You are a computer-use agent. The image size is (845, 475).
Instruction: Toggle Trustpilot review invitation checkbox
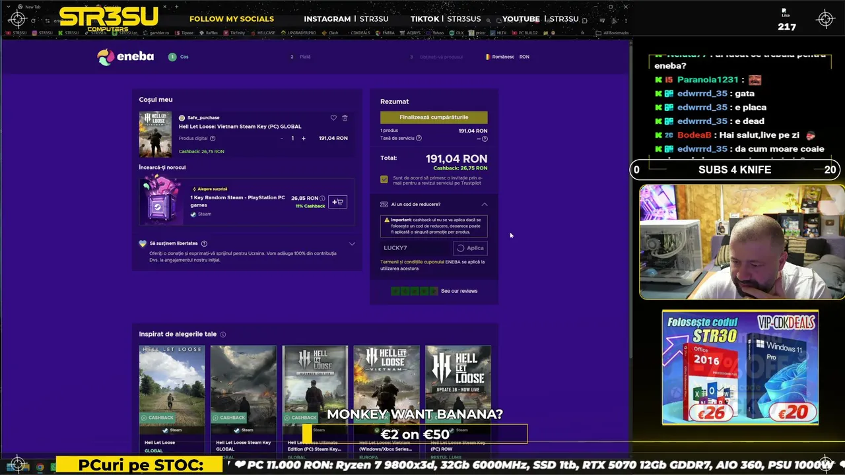tap(384, 179)
